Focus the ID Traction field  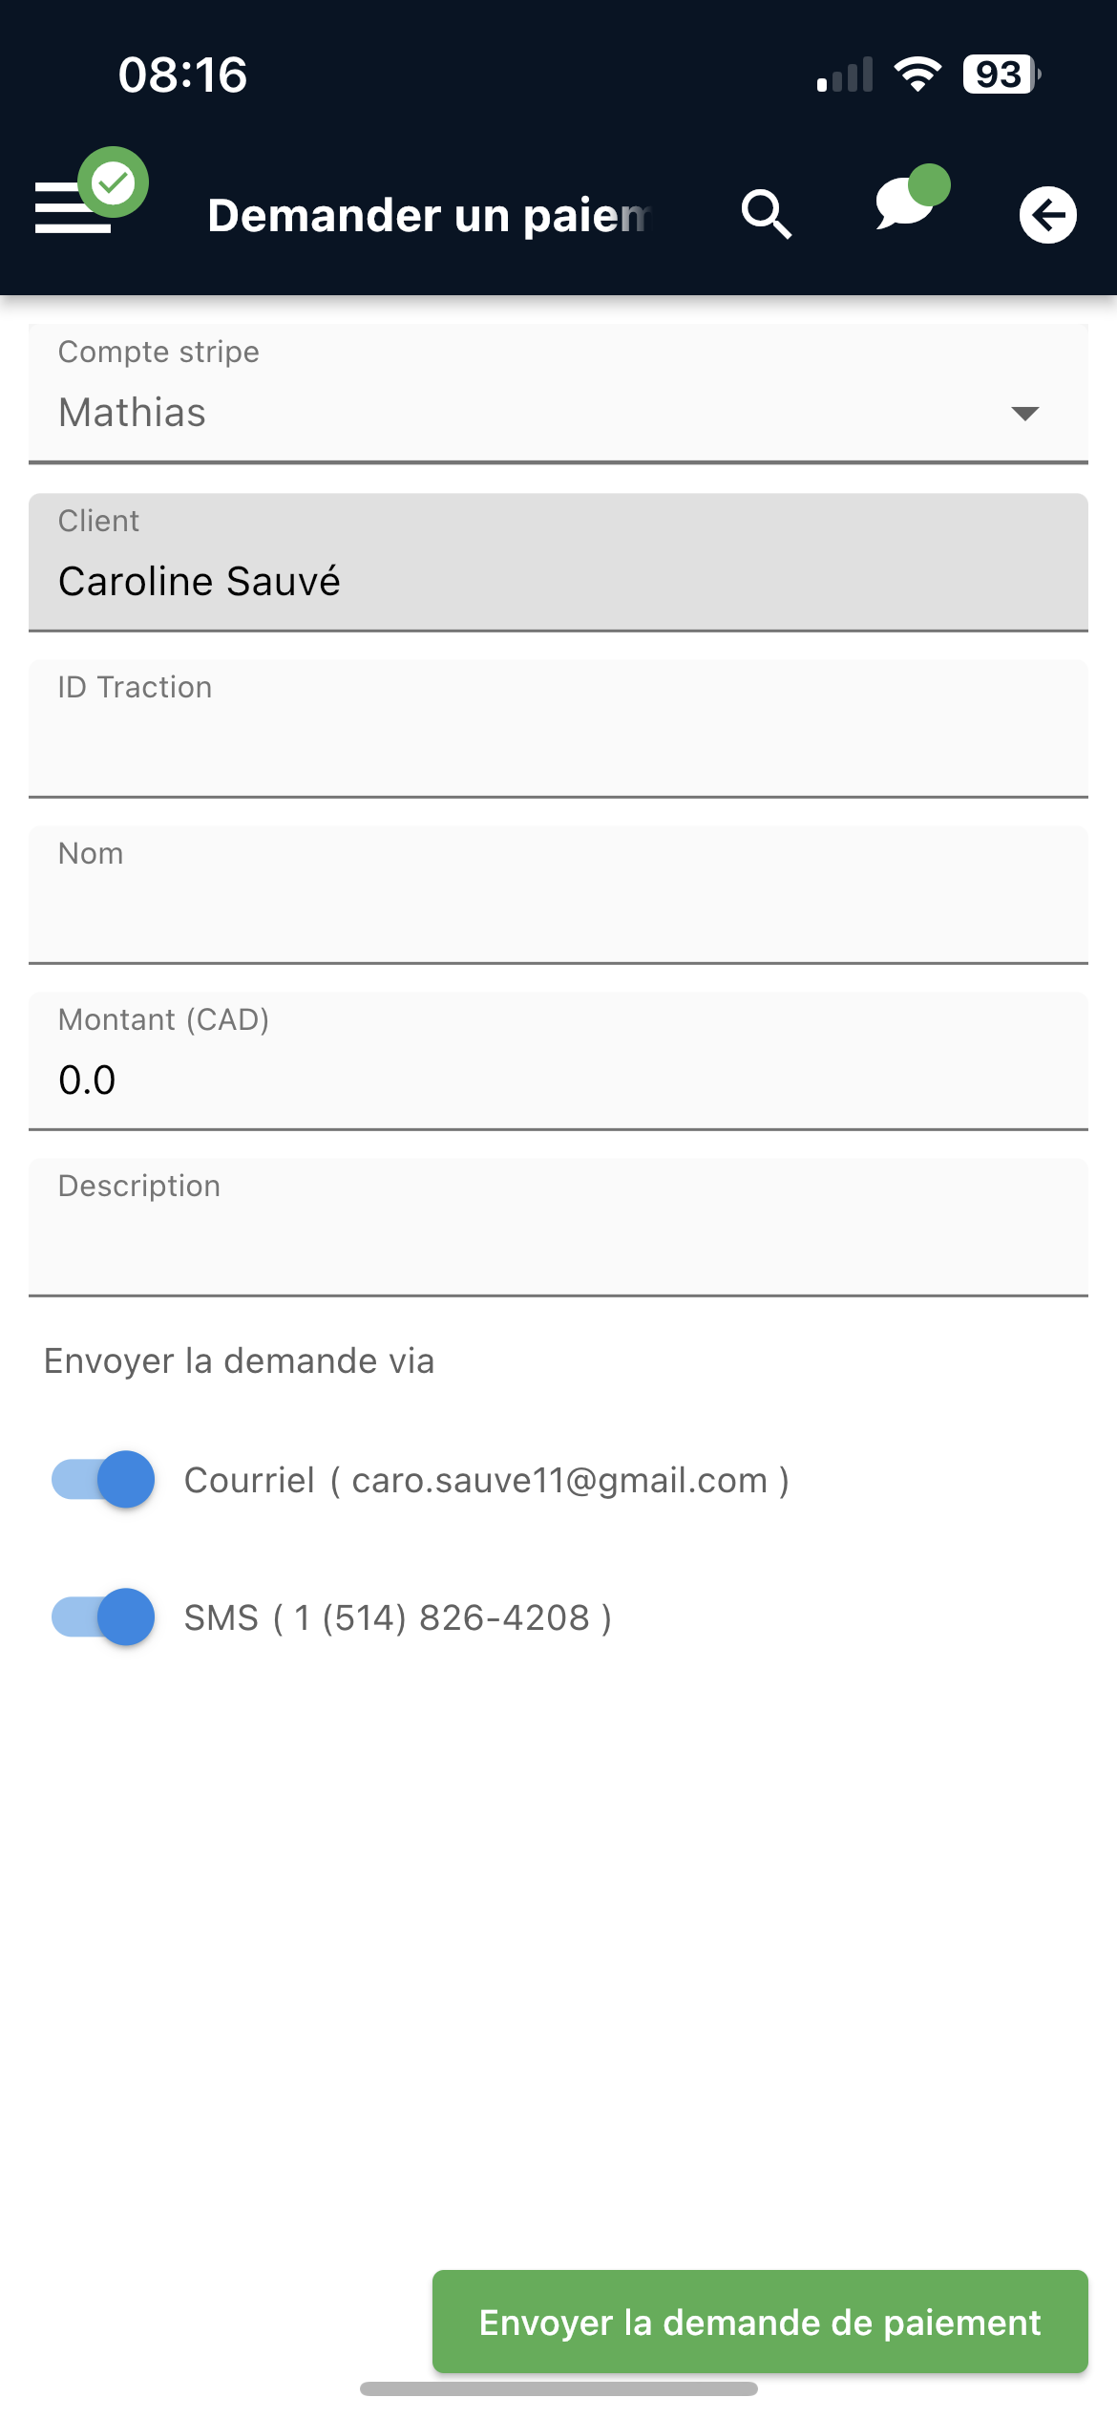click(558, 729)
